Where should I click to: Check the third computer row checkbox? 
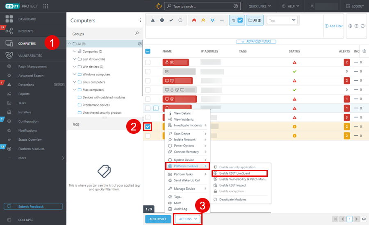(x=148, y=81)
